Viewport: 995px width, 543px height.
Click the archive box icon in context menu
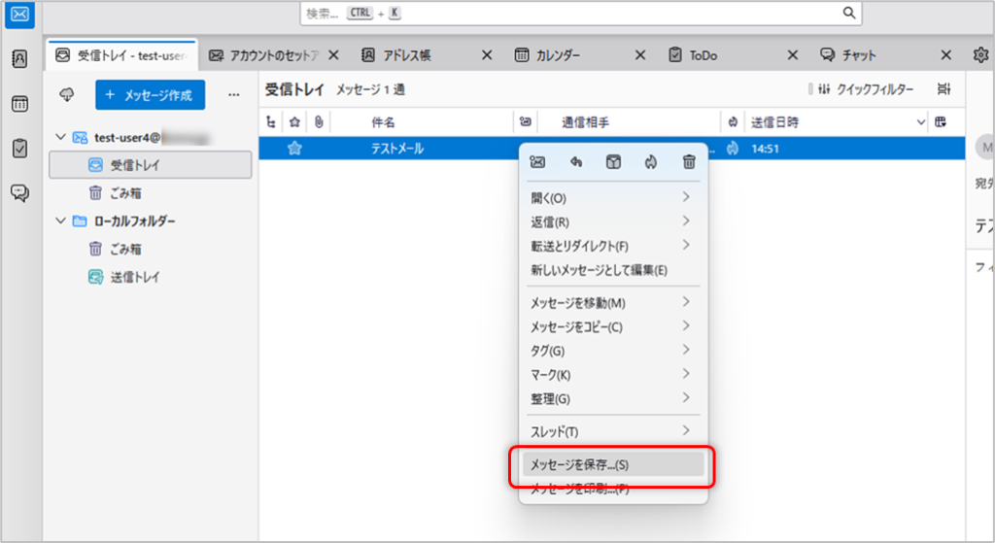point(613,162)
